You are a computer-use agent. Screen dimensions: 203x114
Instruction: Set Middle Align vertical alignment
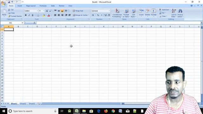59,11
